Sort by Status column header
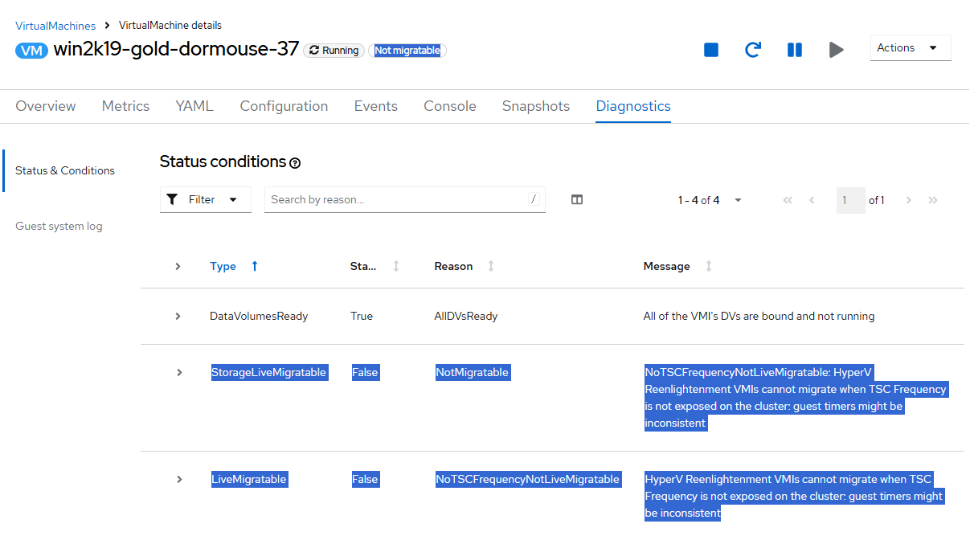970x536 pixels. coord(374,266)
